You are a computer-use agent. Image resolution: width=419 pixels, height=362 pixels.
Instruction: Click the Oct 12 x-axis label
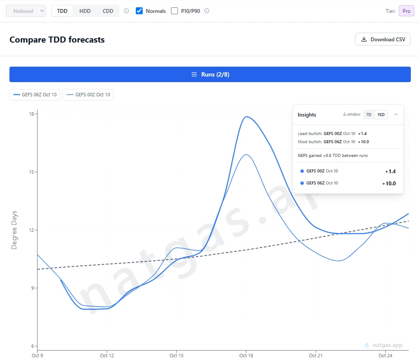[107, 356]
